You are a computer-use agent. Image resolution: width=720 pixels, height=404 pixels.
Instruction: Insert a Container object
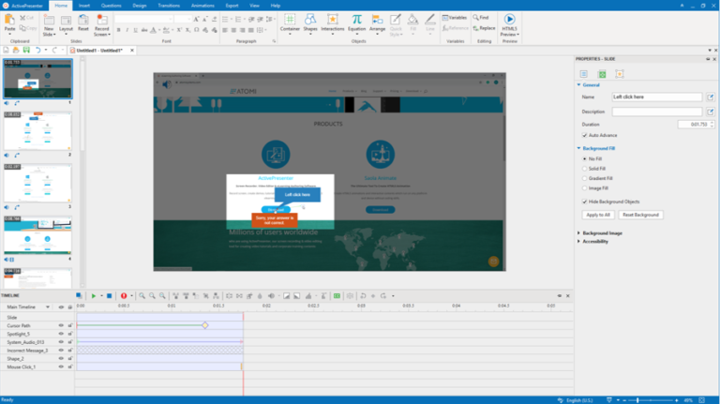click(290, 22)
